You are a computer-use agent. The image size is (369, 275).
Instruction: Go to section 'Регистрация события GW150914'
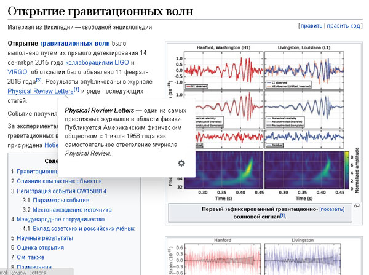point(61,191)
